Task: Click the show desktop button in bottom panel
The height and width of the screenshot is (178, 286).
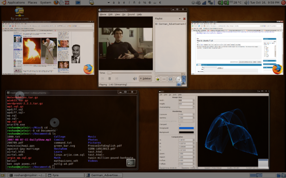Action: tap(2, 175)
